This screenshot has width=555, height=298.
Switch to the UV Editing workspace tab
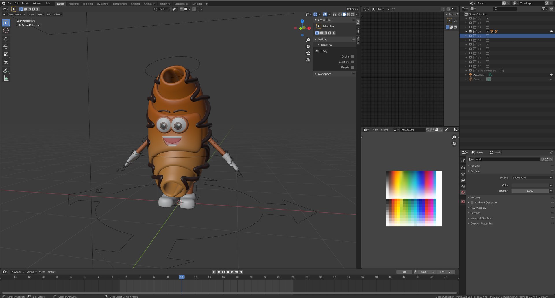click(x=103, y=4)
